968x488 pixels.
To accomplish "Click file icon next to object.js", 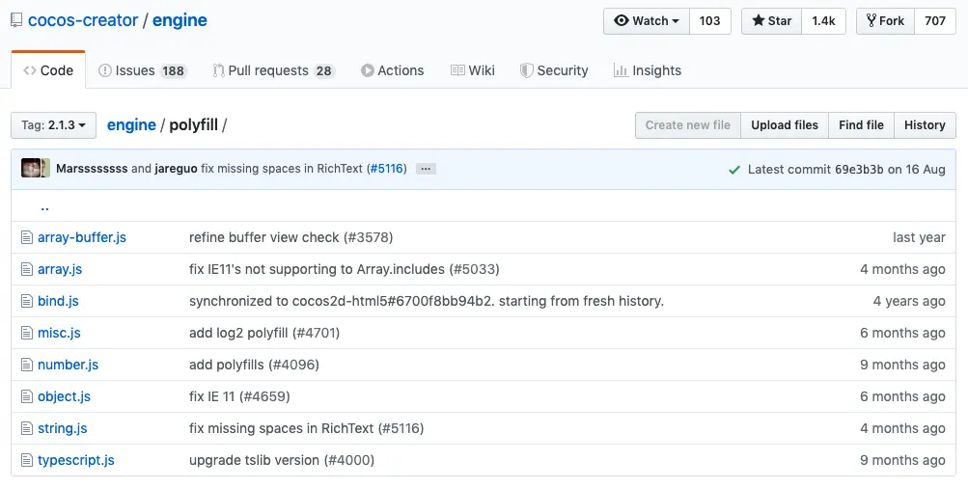I will click(x=27, y=396).
